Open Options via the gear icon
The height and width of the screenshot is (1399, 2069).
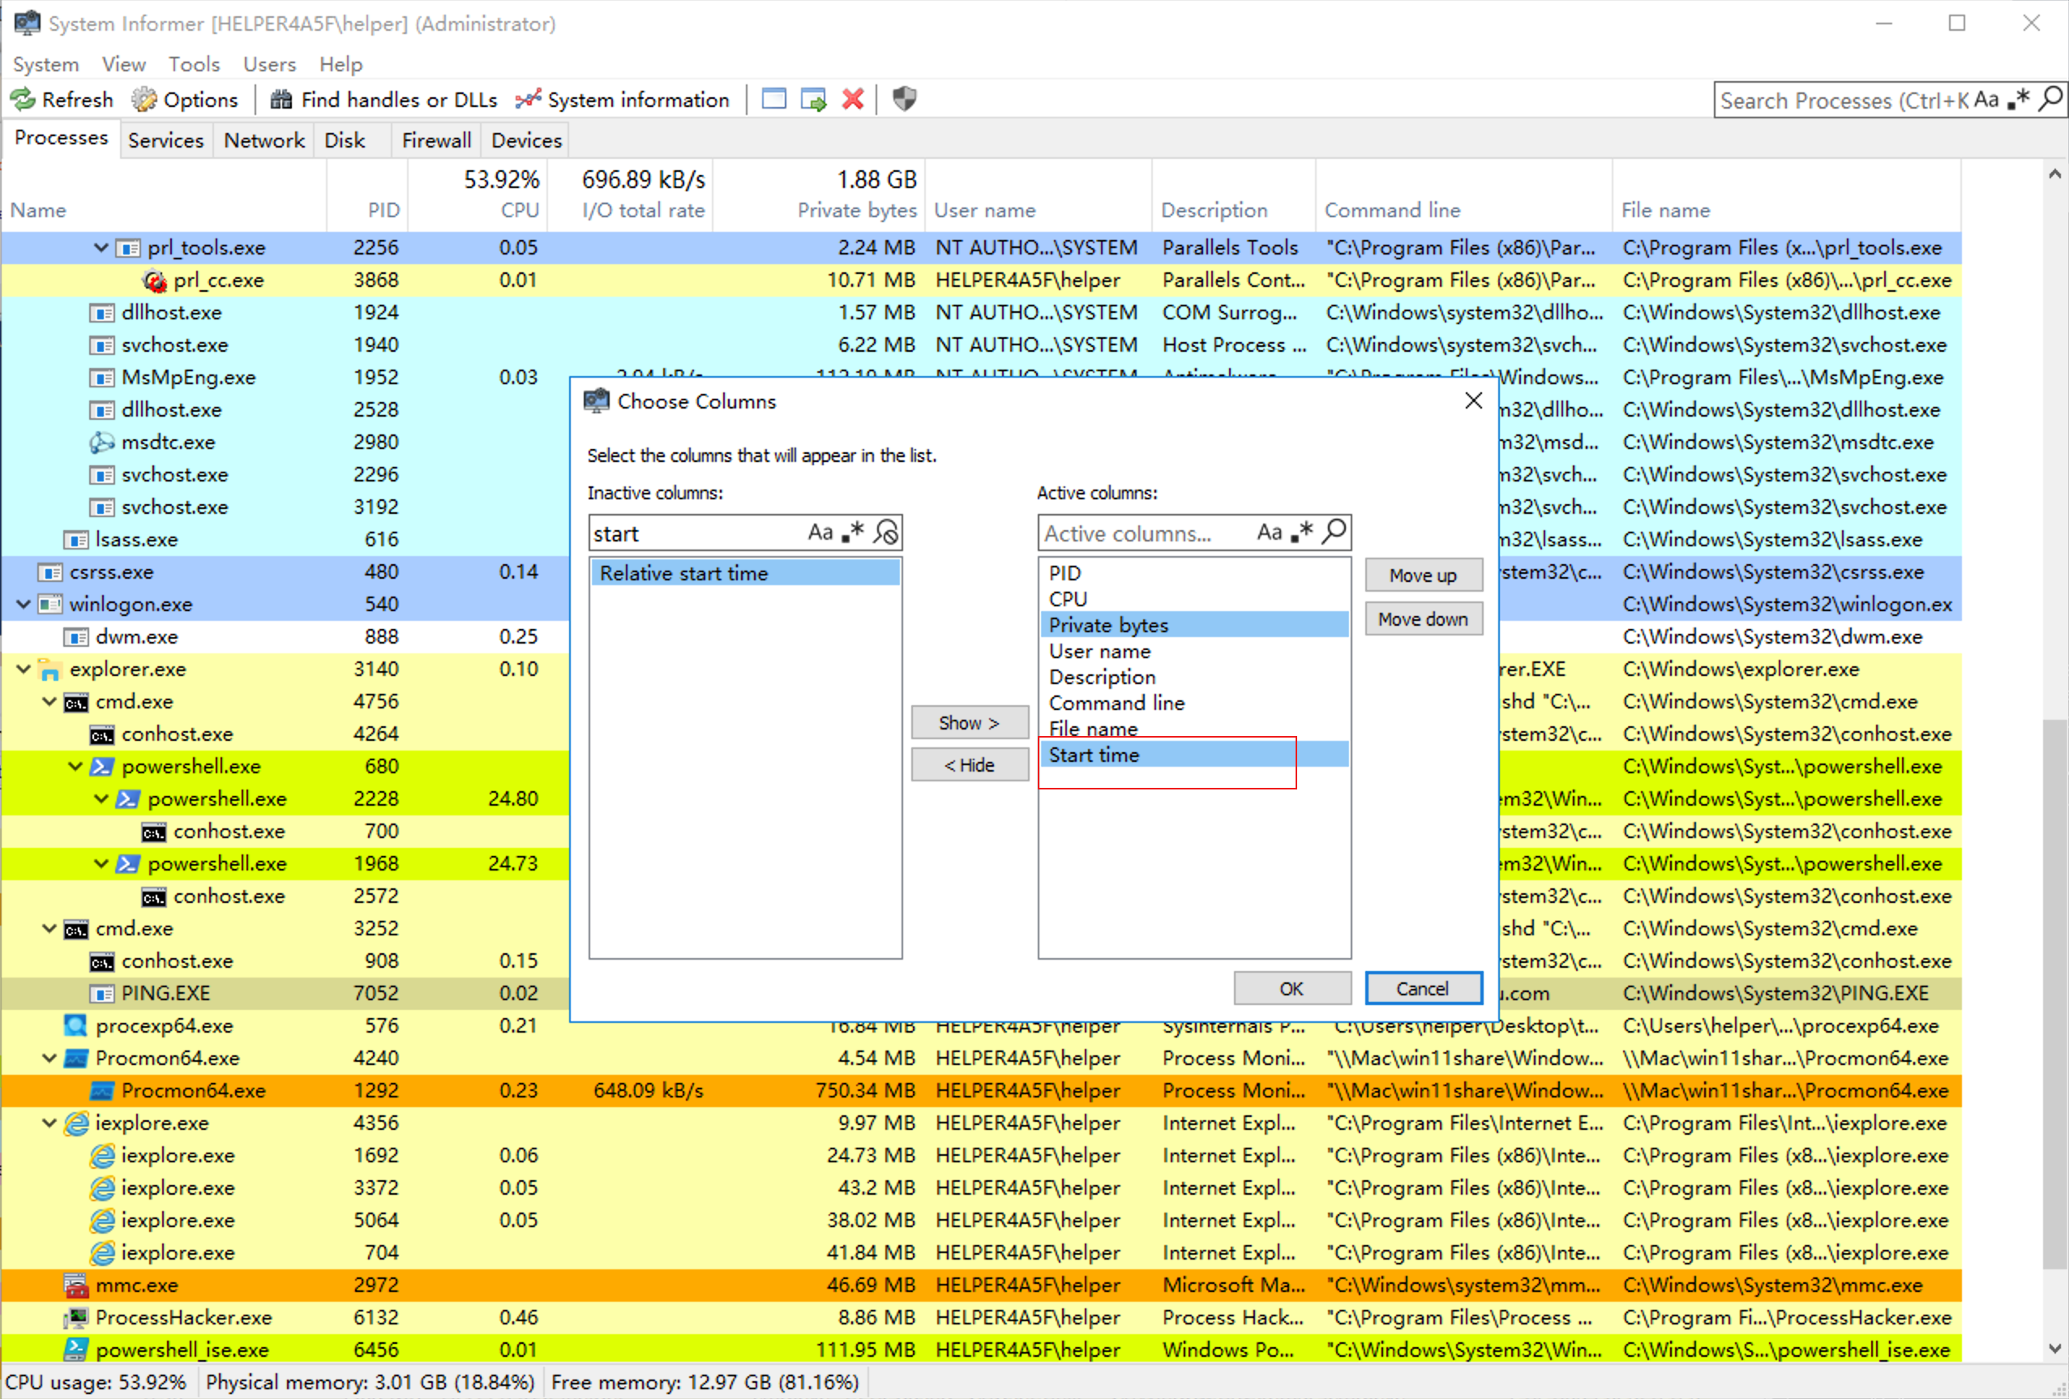pyautogui.click(x=144, y=100)
